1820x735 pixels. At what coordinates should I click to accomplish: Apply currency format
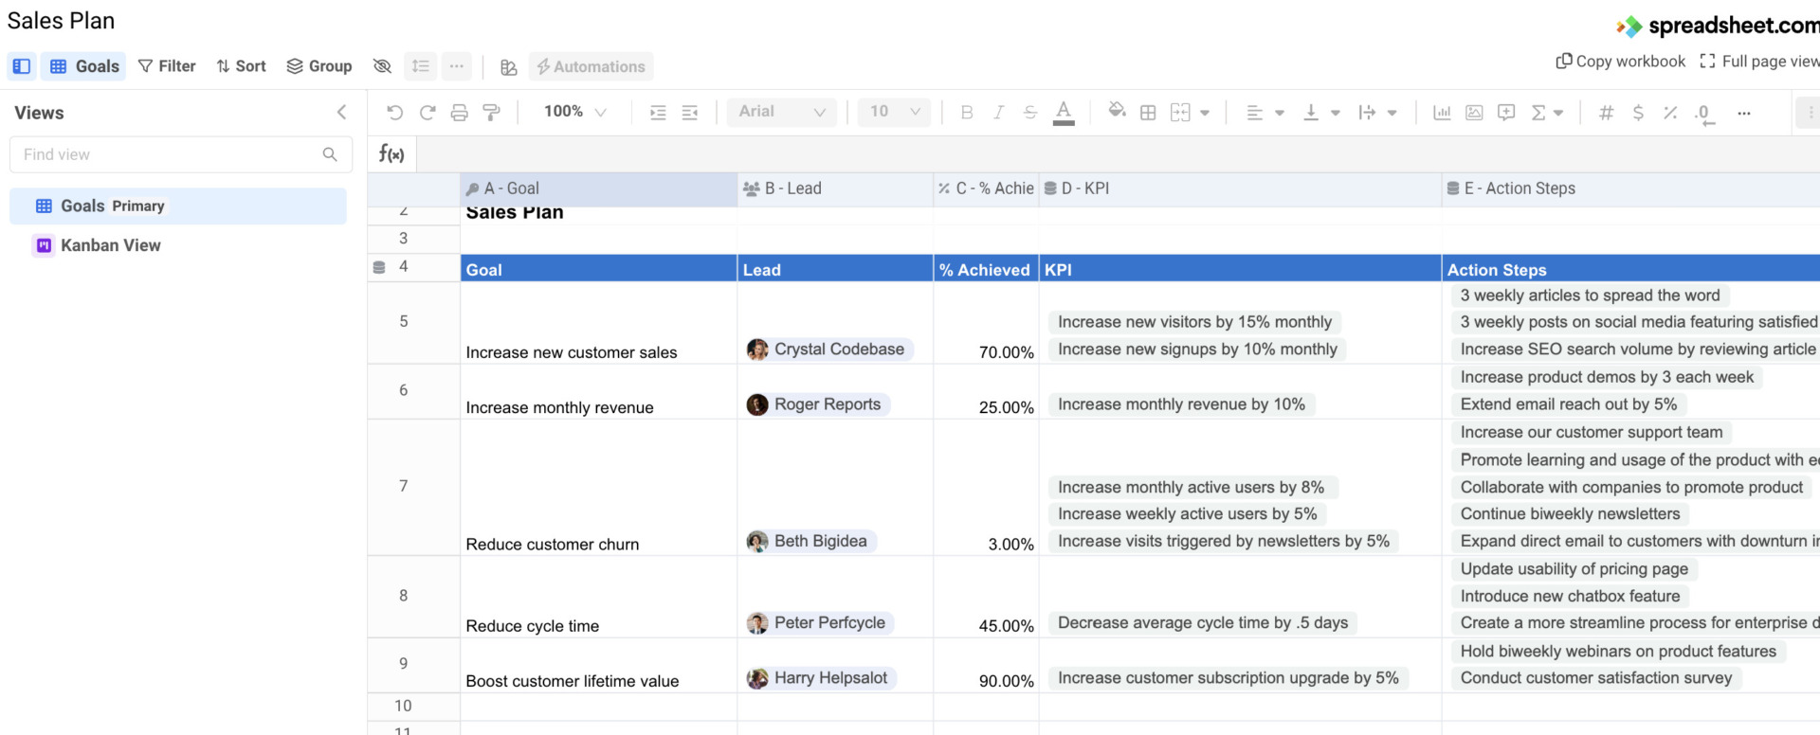point(1638,113)
